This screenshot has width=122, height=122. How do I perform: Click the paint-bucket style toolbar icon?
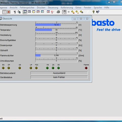19,12
